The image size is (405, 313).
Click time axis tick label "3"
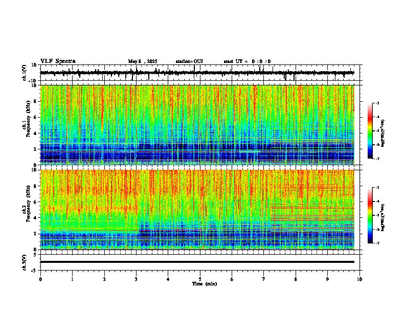click(x=136, y=279)
